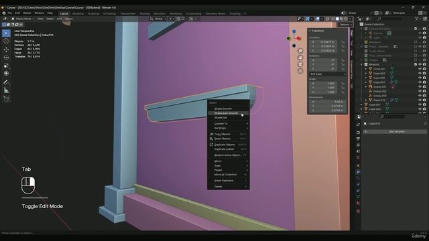Screen dimensions: 429x241
Task: Click the Duplicate Objects icon in the context menu
Action: coord(211,145)
